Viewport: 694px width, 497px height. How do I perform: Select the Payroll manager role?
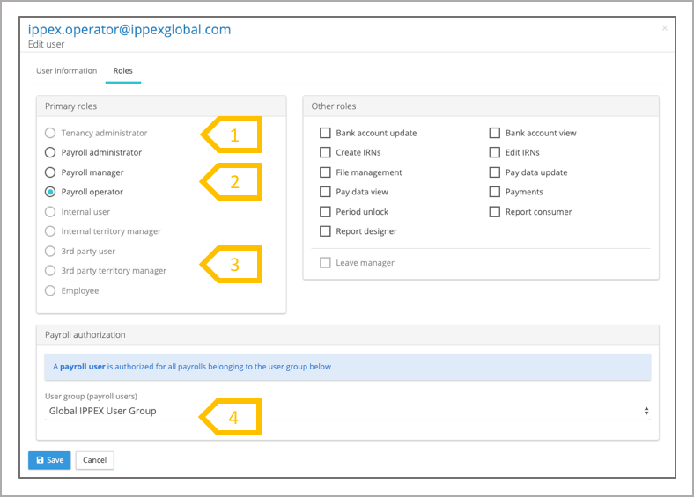click(50, 172)
